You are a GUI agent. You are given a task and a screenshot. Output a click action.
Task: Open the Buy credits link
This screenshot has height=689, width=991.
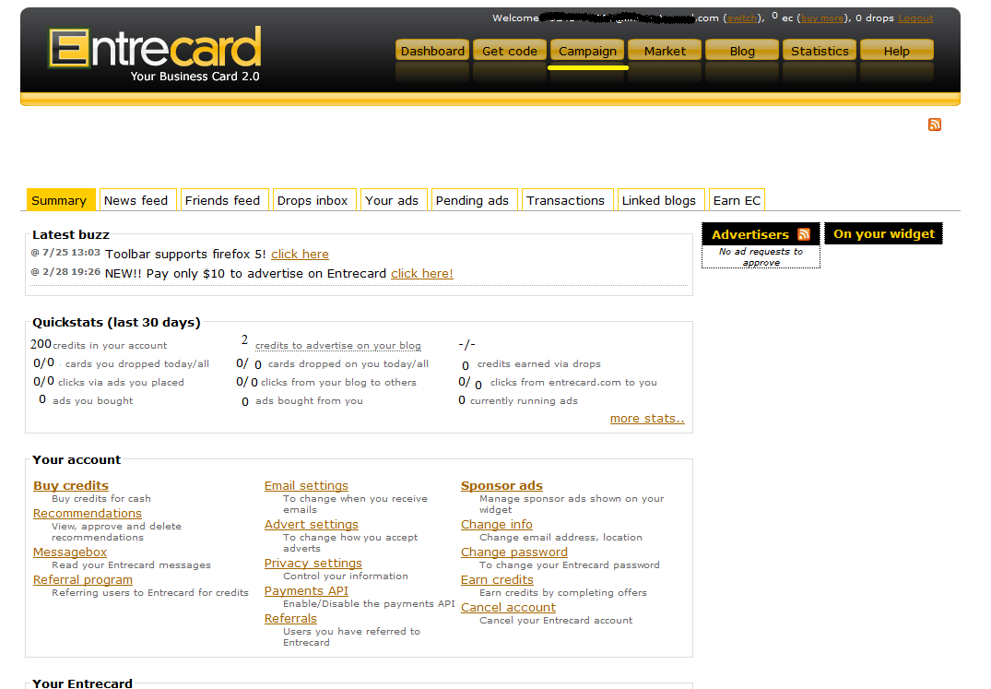[x=71, y=485]
